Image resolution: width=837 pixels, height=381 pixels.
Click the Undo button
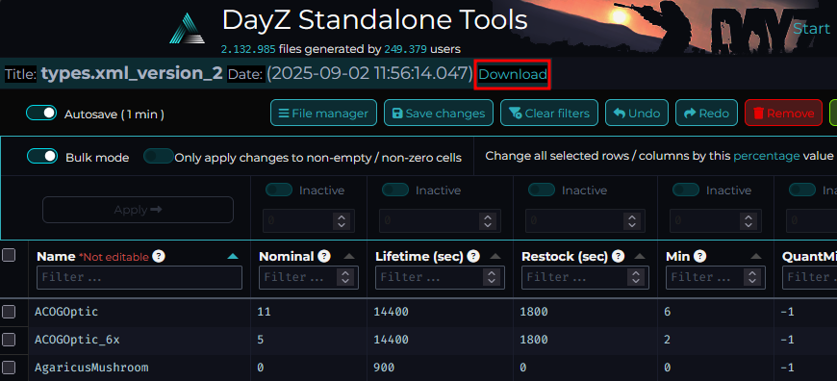(636, 114)
